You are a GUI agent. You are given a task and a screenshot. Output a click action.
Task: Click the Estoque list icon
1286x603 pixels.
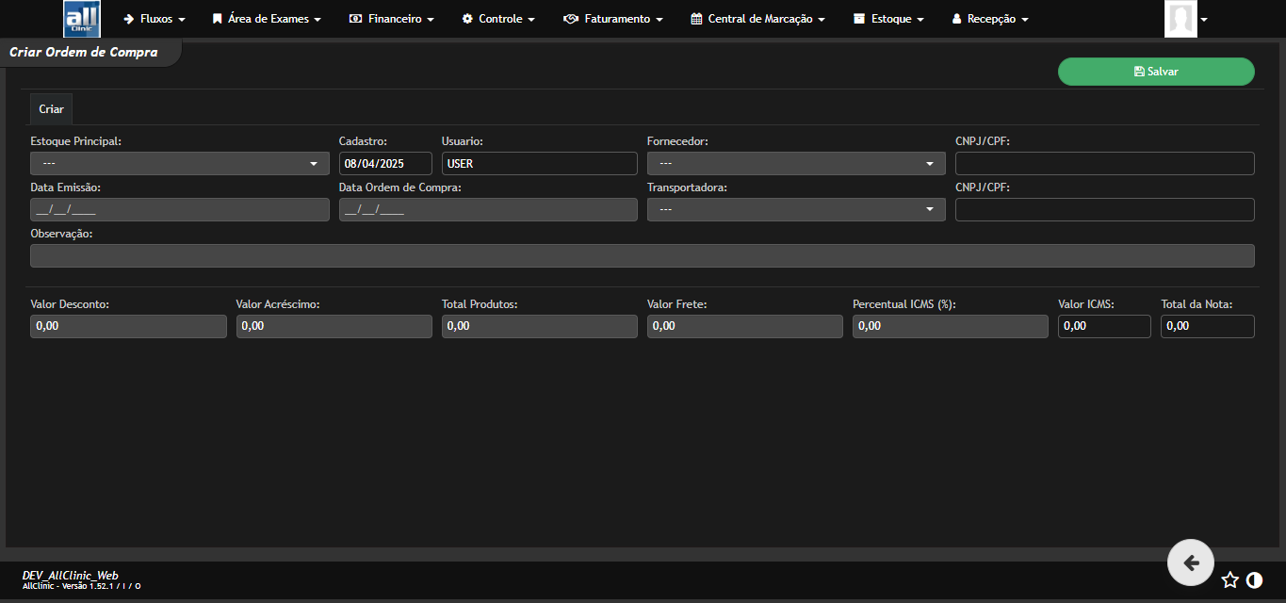click(x=857, y=17)
